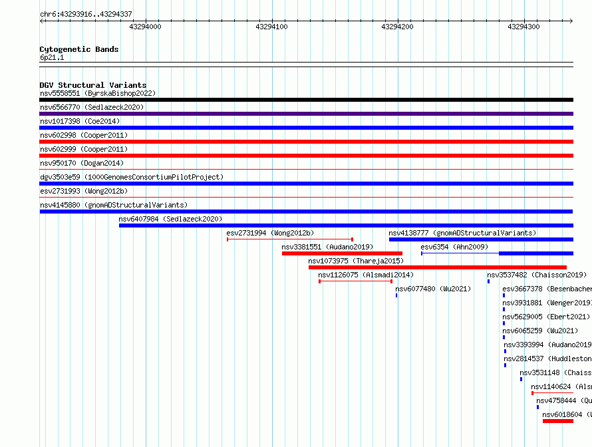Click the 43294300 ruler position label
The image size is (592, 447).
[523, 27]
